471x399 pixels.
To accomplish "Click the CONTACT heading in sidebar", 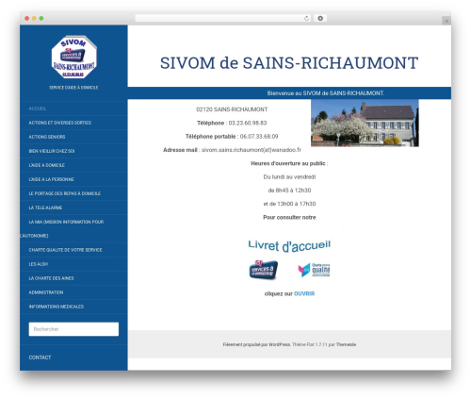I will [x=40, y=357].
